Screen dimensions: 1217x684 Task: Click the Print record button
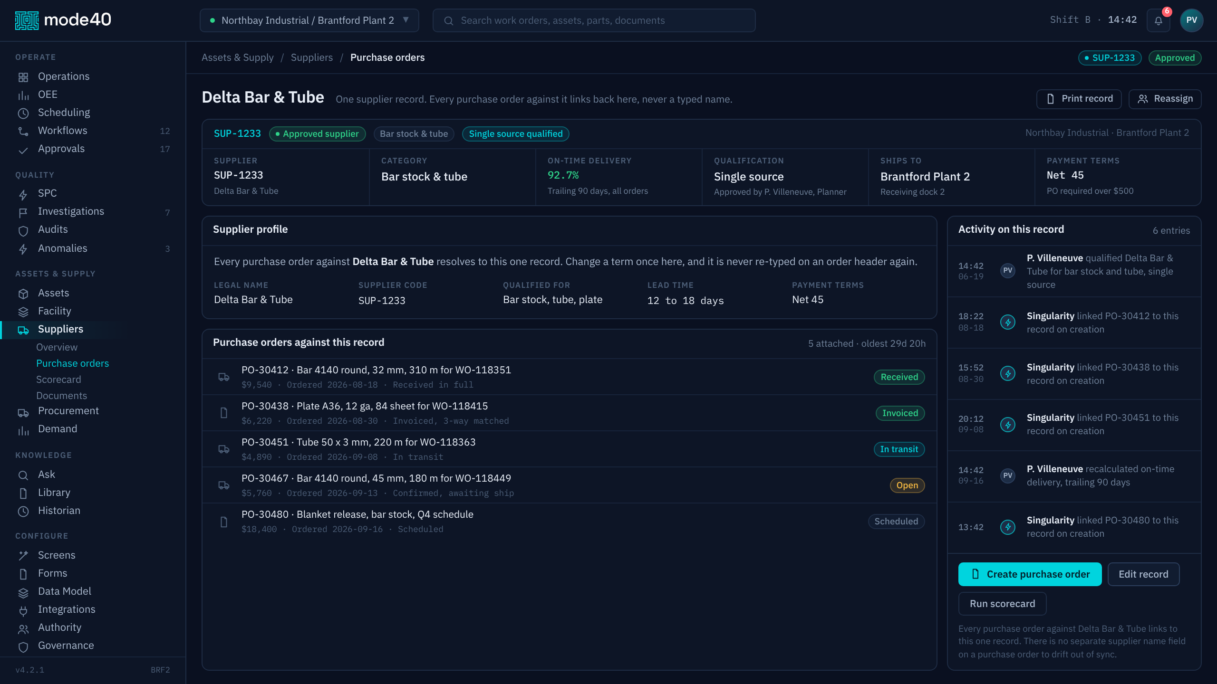click(1079, 99)
